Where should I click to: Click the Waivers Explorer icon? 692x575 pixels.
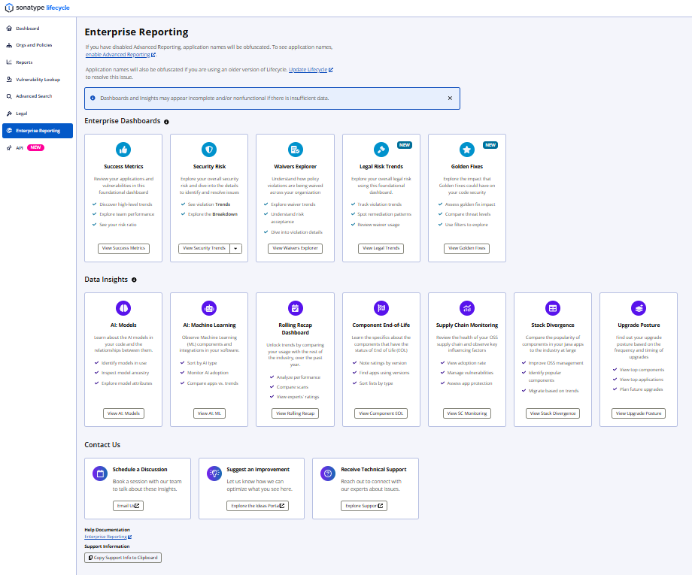(296, 150)
